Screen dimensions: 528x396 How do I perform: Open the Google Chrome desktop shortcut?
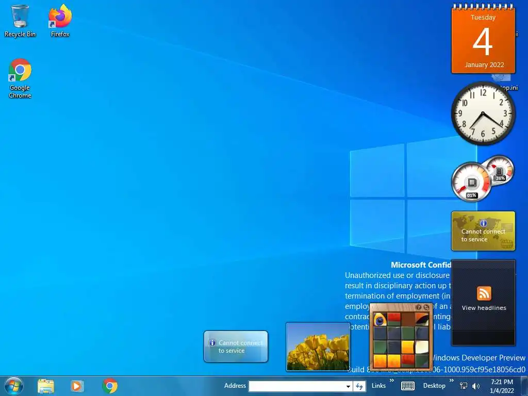point(20,78)
